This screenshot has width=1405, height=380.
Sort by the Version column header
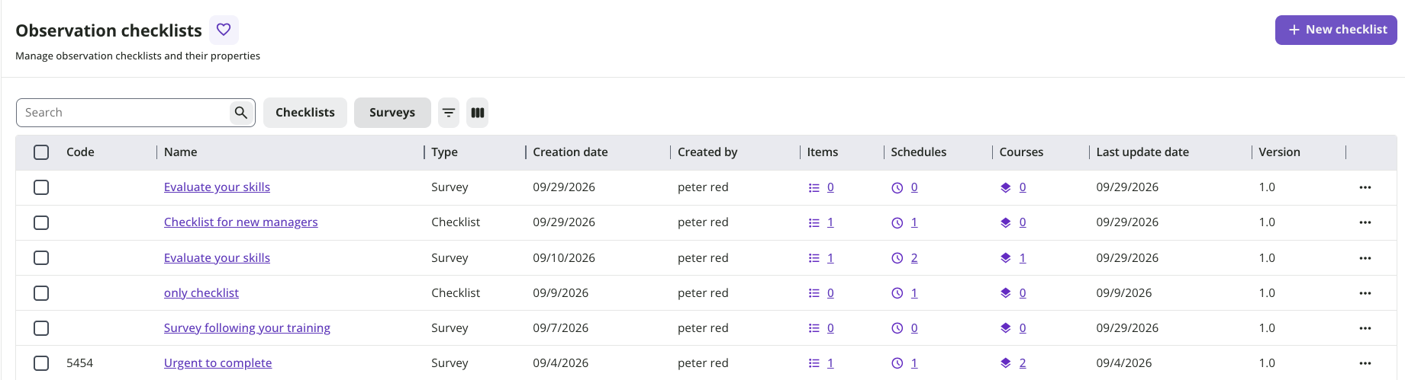click(1279, 152)
